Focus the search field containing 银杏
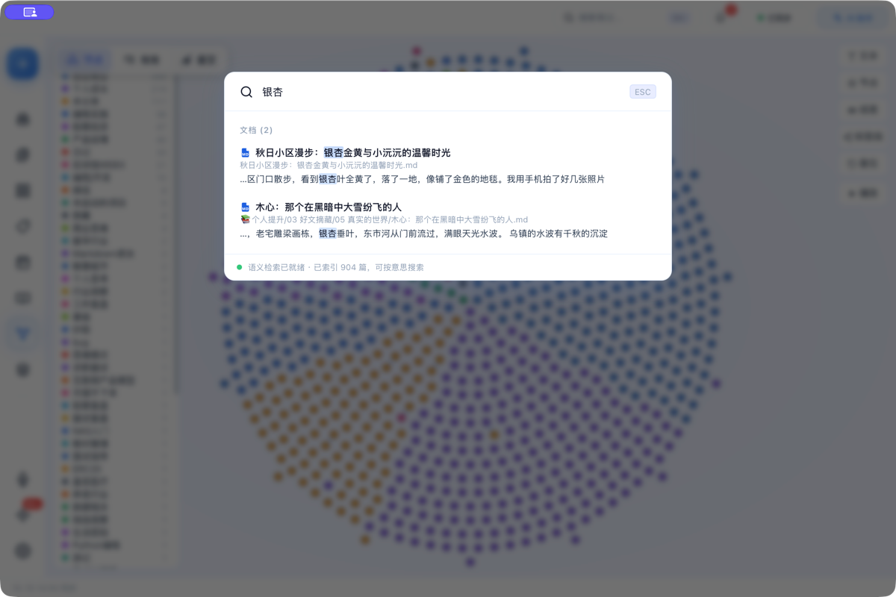The height and width of the screenshot is (597, 896). pyautogui.click(x=441, y=92)
